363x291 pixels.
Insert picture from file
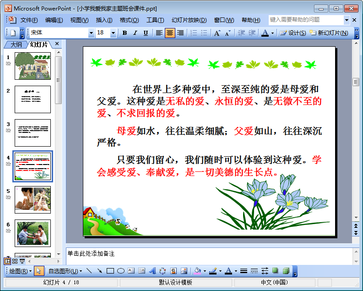point(184,271)
